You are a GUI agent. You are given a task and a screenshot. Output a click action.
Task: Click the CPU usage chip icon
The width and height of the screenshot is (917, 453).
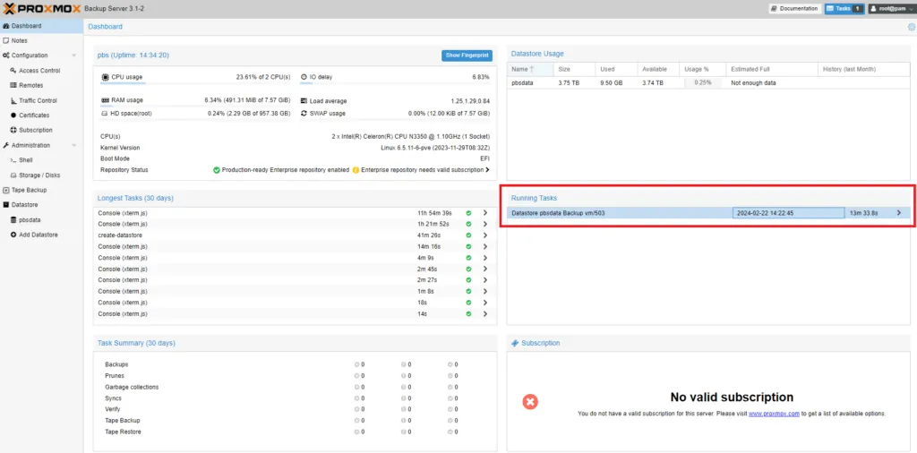(x=106, y=77)
